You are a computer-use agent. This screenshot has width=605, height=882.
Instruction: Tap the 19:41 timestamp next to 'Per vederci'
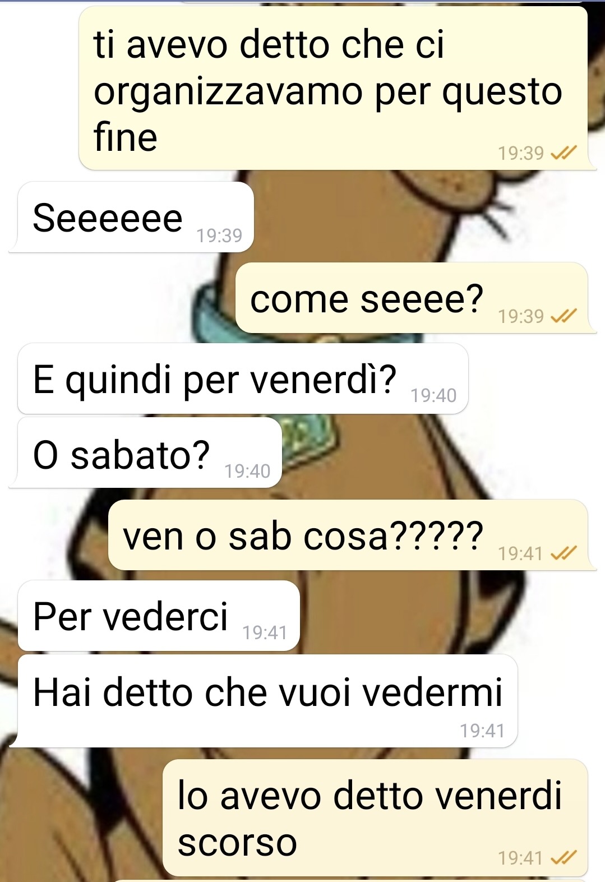click(265, 632)
